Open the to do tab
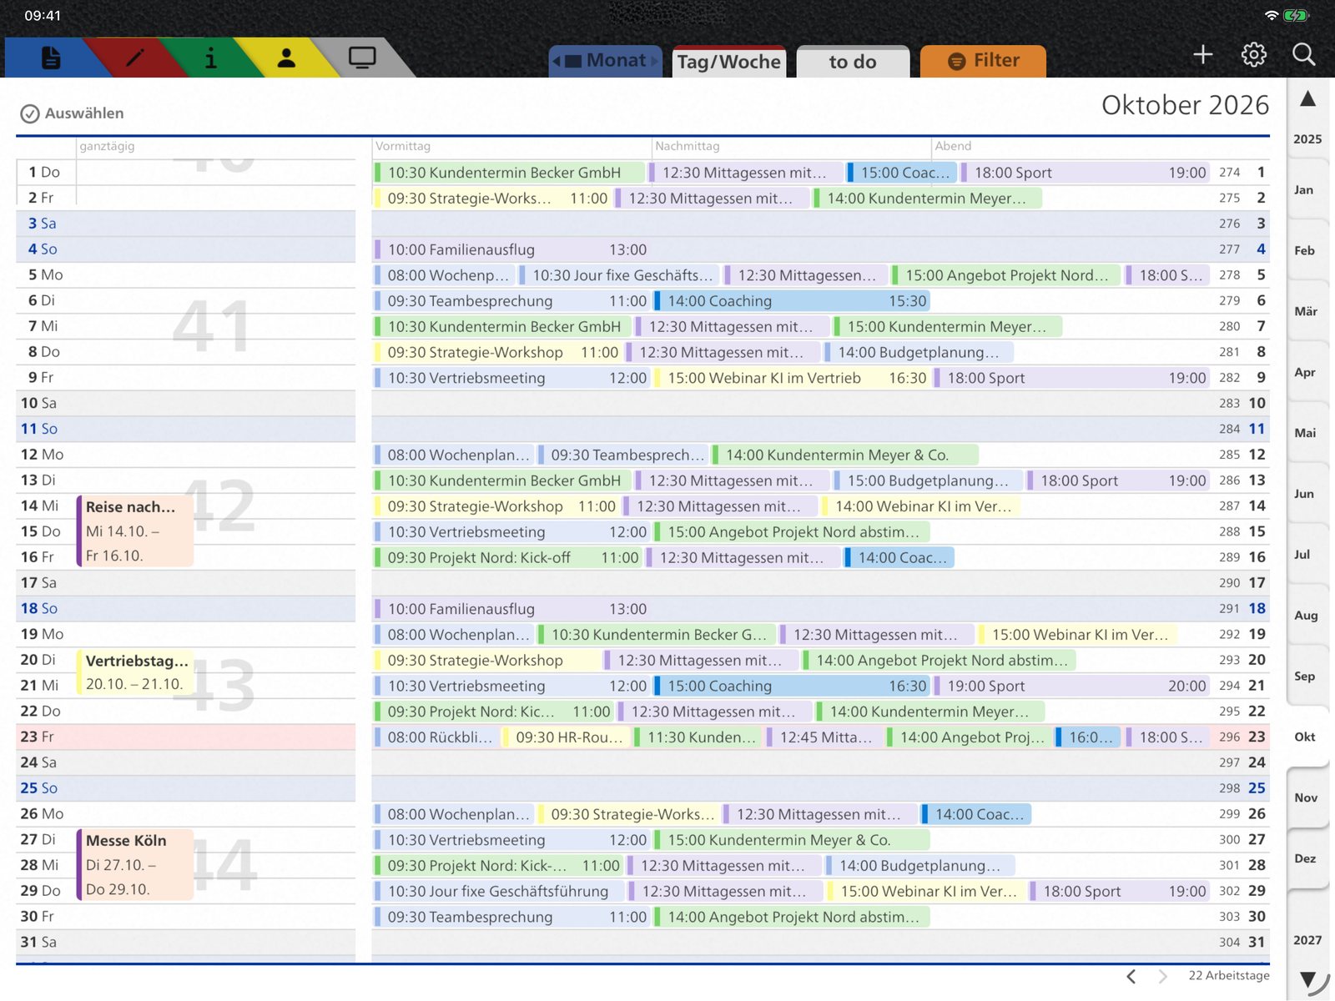 pyautogui.click(x=853, y=61)
